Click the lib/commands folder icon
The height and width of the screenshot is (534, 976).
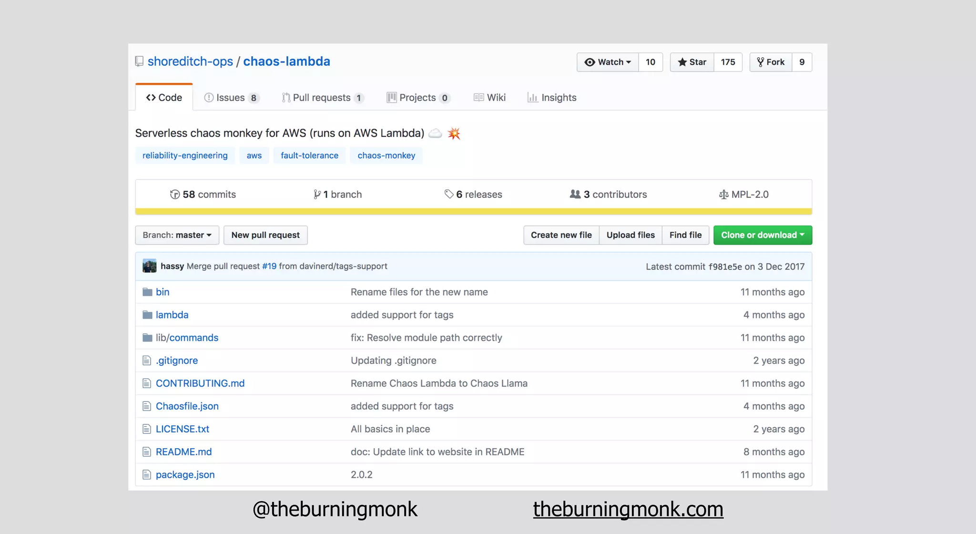147,338
